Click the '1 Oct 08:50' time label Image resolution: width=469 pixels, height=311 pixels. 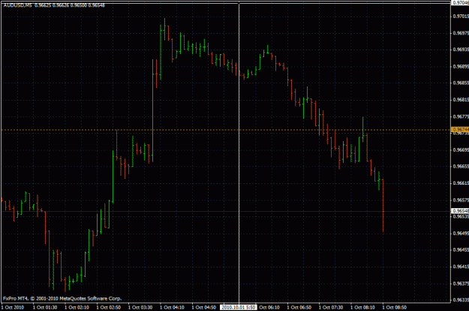(395, 307)
